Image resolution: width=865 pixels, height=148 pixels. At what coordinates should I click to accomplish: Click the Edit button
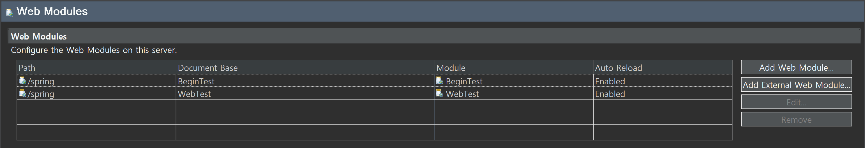point(796,102)
